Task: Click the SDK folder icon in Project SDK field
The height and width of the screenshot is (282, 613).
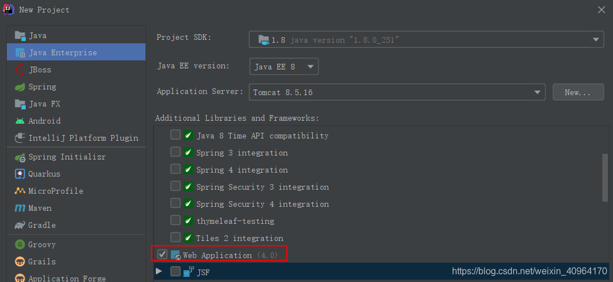Action: (x=264, y=40)
